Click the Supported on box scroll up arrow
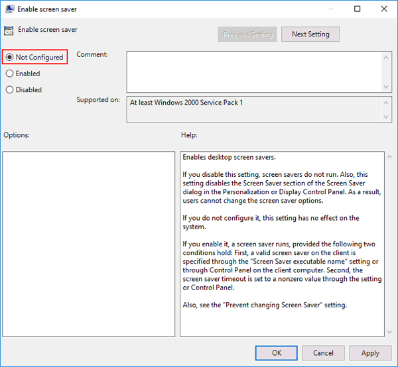398x367 pixels. point(387,102)
